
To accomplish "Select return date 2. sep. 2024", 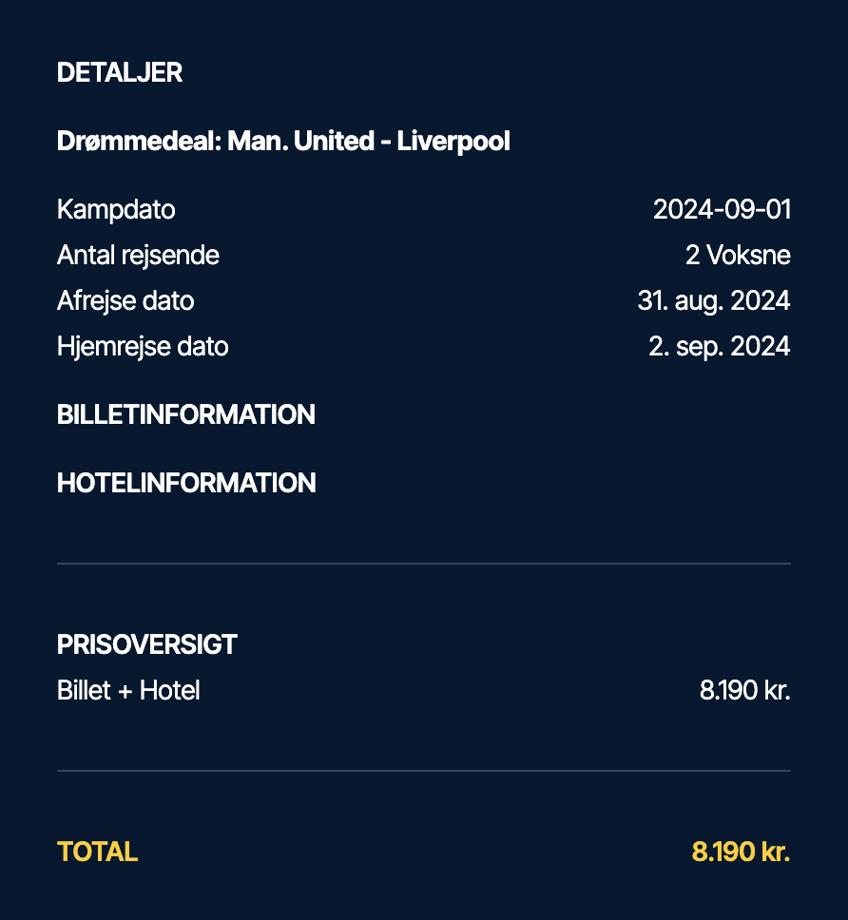I will tap(720, 347).
